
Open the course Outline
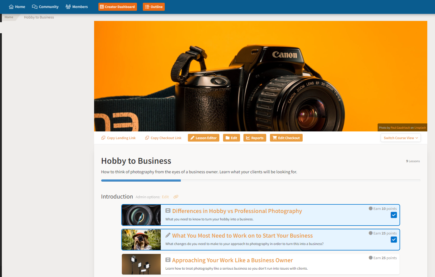pyautogui.click(x=154, y=7)
